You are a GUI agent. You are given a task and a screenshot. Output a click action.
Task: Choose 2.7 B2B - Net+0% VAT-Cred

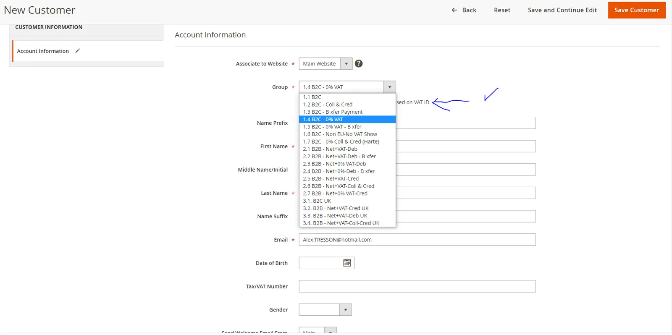pos(347,194)
